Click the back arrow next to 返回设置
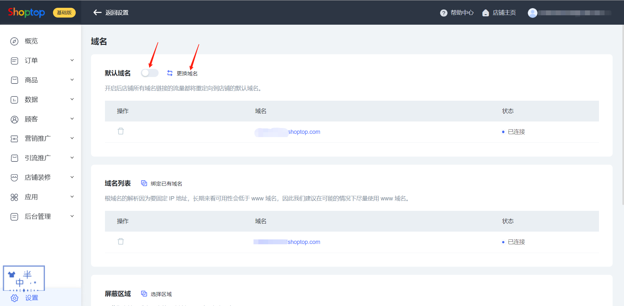The image size is (624, 306). (x=97, y=13)
